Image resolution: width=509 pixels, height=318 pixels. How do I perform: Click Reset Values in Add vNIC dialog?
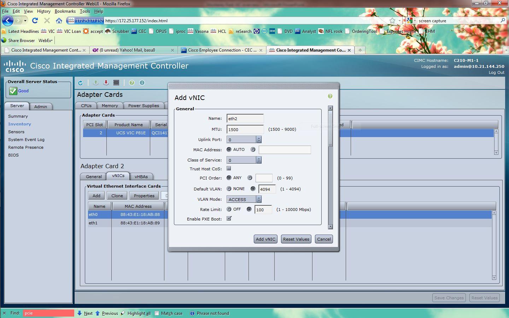tap(296, 239)
